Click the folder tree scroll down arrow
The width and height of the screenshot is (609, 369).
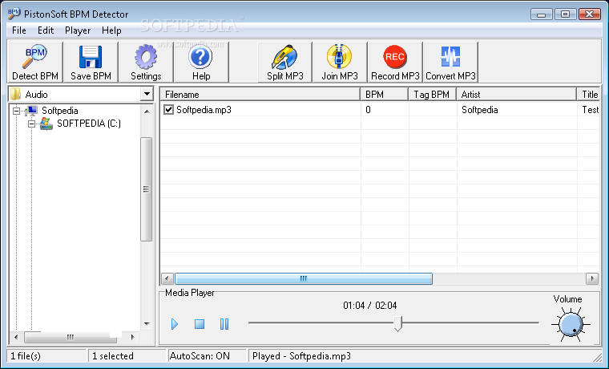pos(147,323)
